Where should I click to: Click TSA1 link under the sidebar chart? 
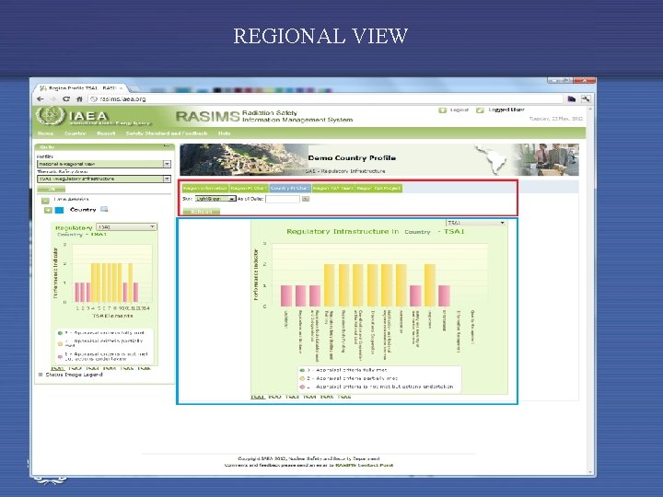(57, 368)
